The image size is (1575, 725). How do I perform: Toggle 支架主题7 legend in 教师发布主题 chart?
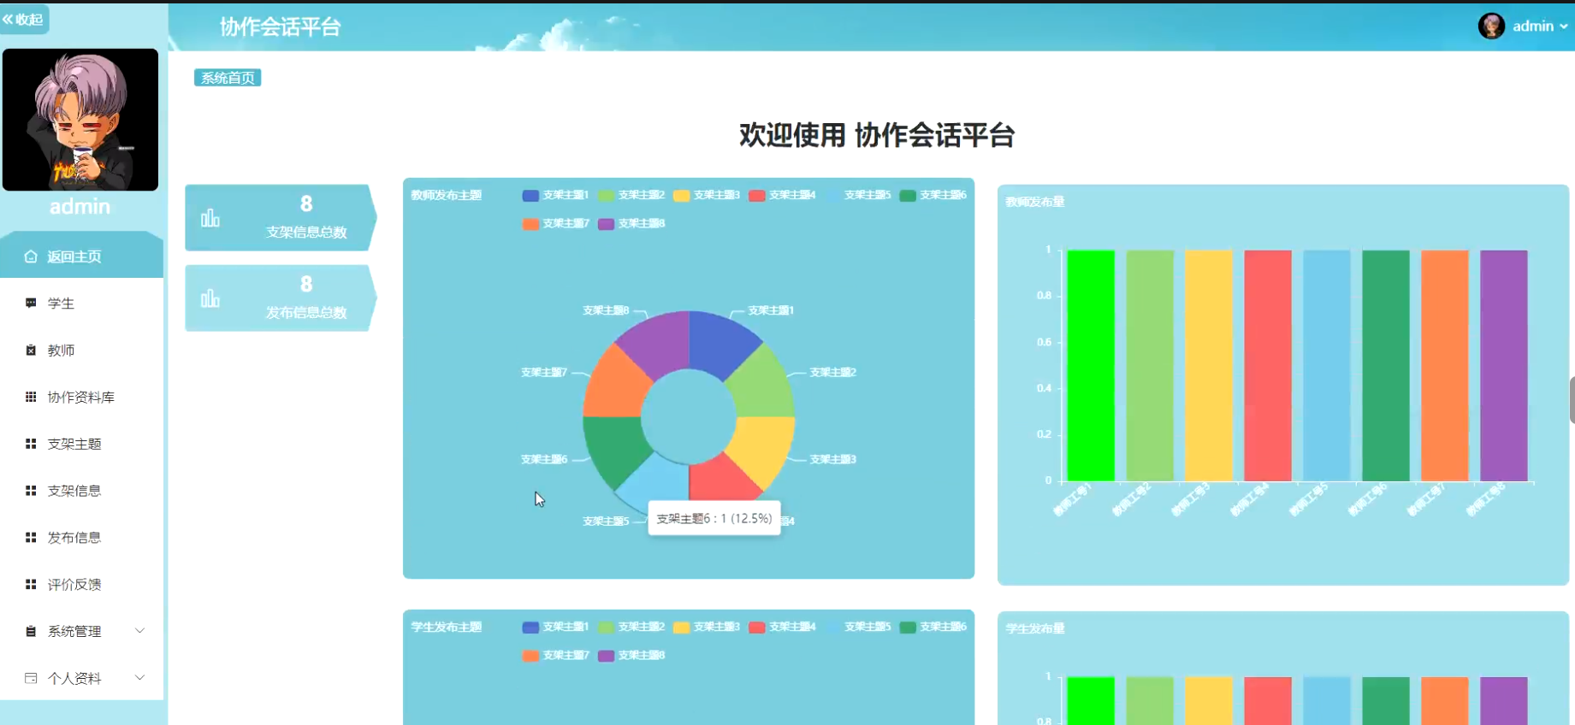point(555,223)
